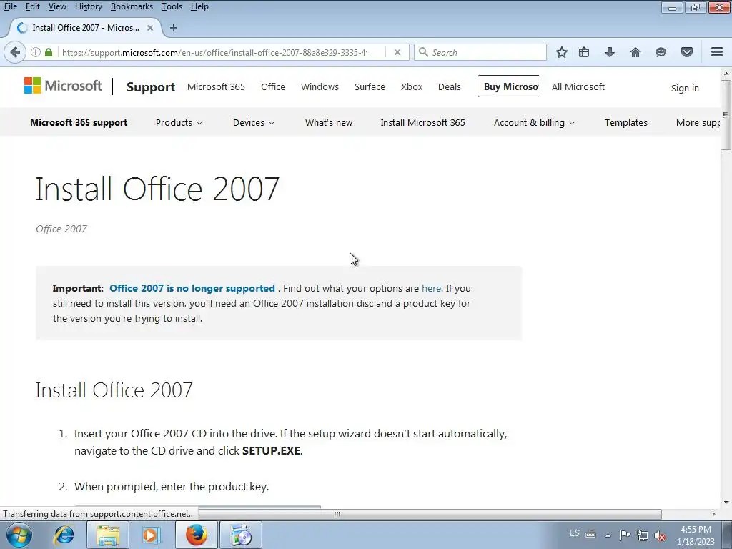Open the History menu

pos(88,6)
